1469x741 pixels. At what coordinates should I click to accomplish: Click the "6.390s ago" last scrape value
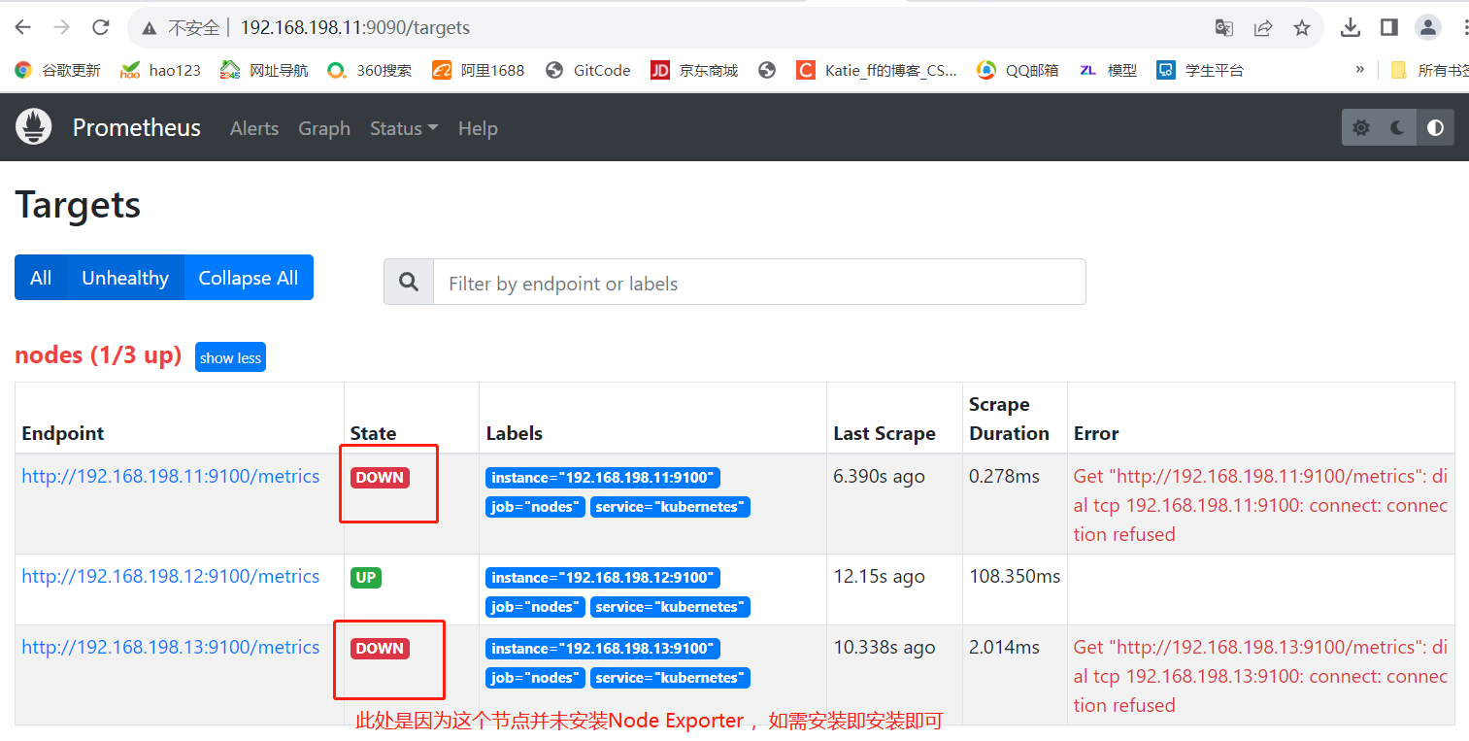click(879, 476)
